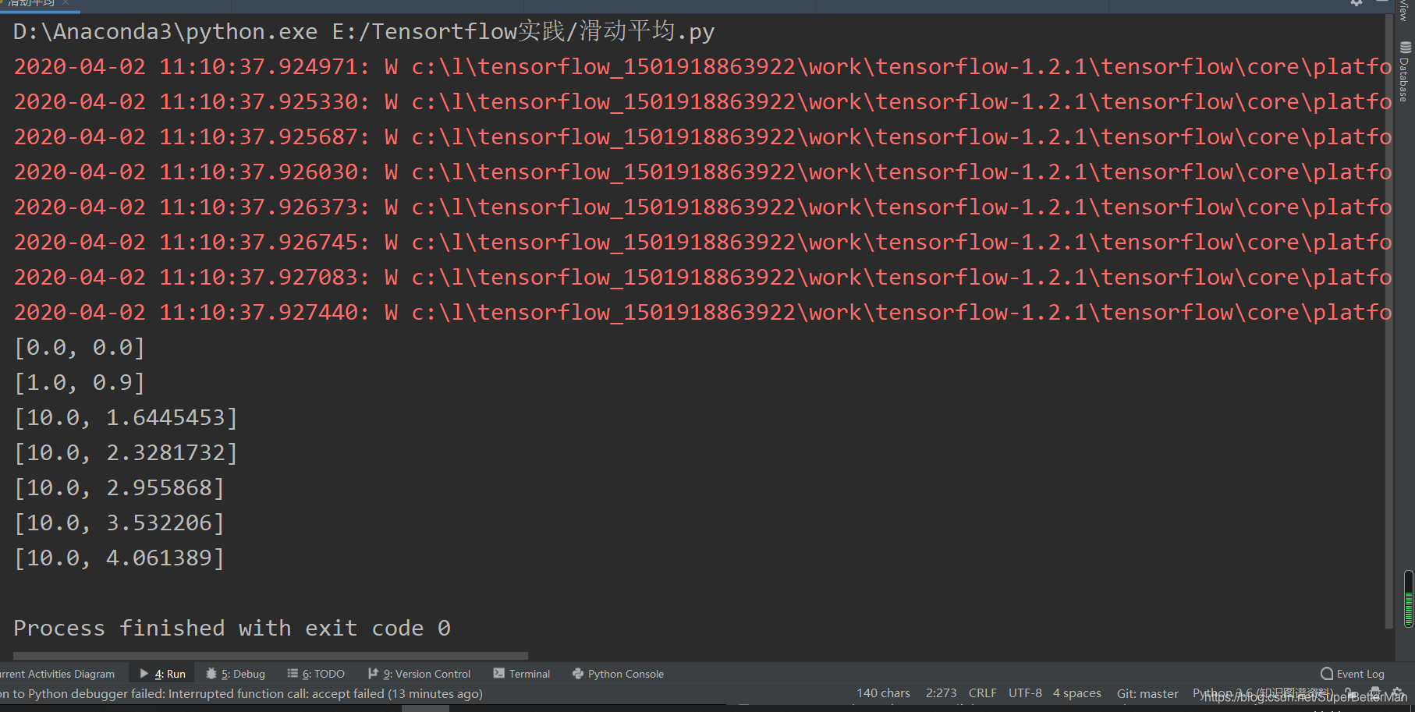Click the log line timestamped 11:10:37.924971
Image resolution: width=1415 pixels, height=712 pixels.
click(x=702, y=67)
